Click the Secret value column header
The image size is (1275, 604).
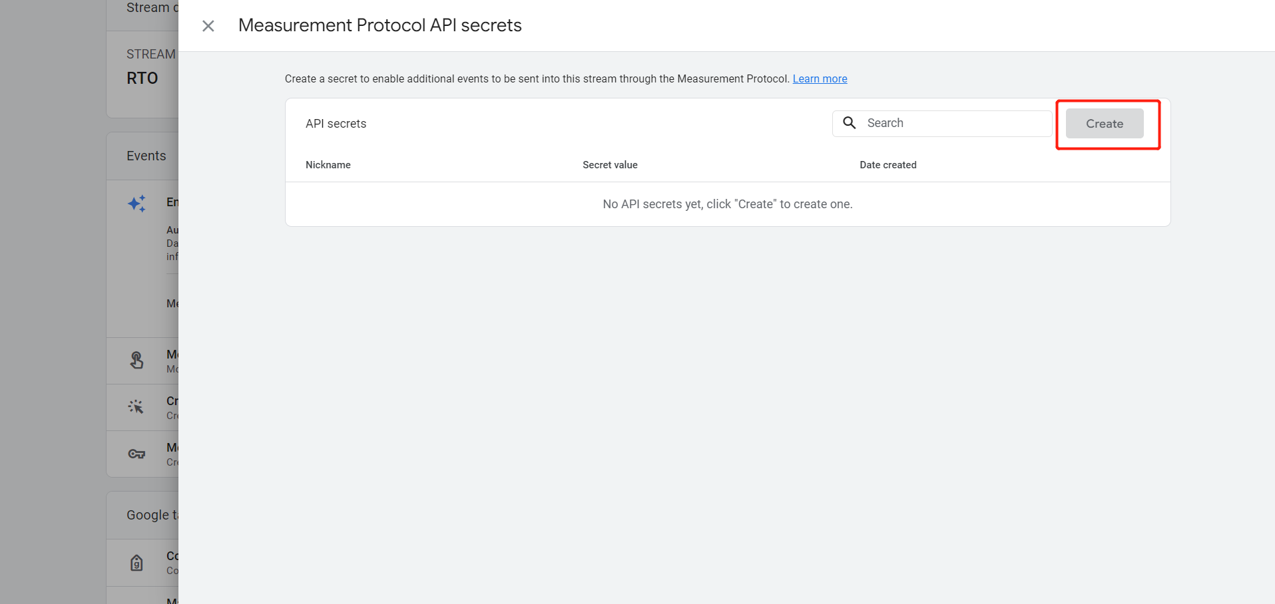[610, 165]
